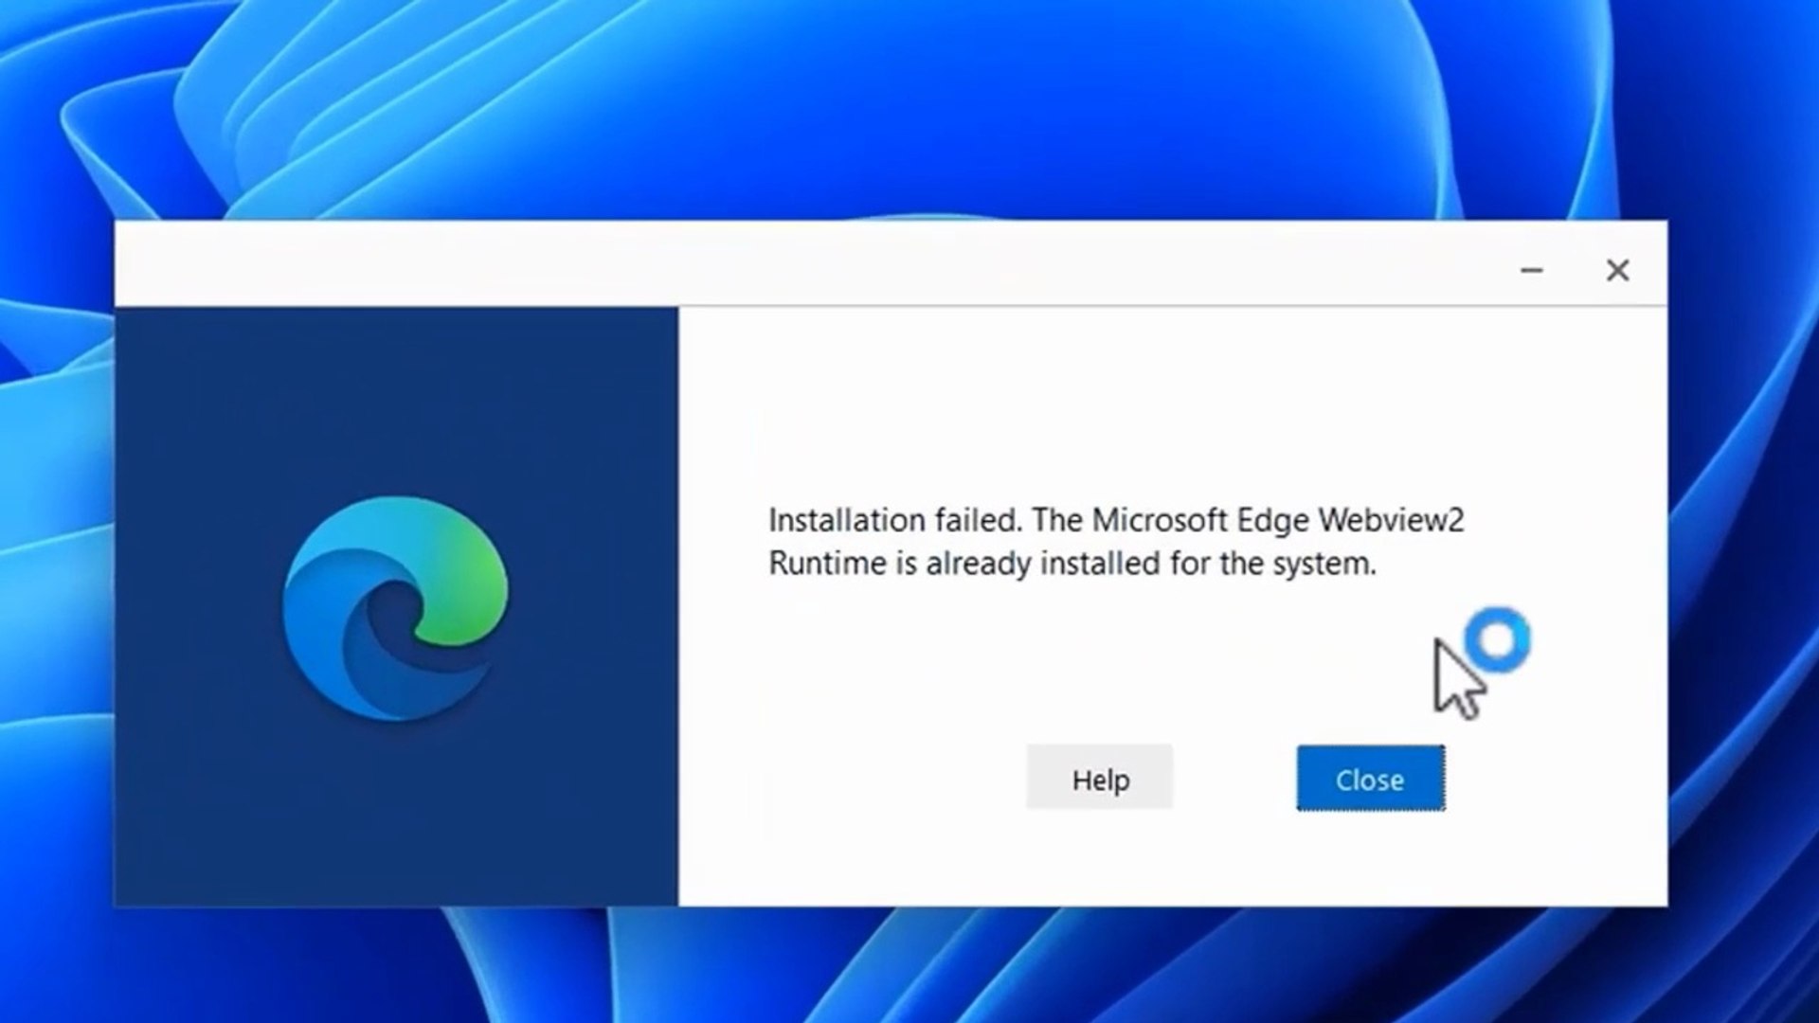Image resolution: width=1819 pixels, height=1023 pixels.
Task: Click white space between Help and Close
Action: 1234,779
